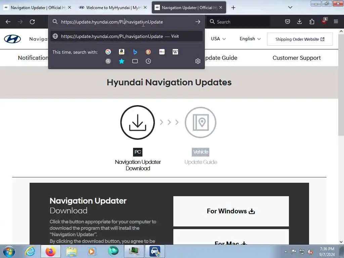Viewport: 344px width, 258px height.
Task: Expand the English language dropdown
Action: pos(250,39)
